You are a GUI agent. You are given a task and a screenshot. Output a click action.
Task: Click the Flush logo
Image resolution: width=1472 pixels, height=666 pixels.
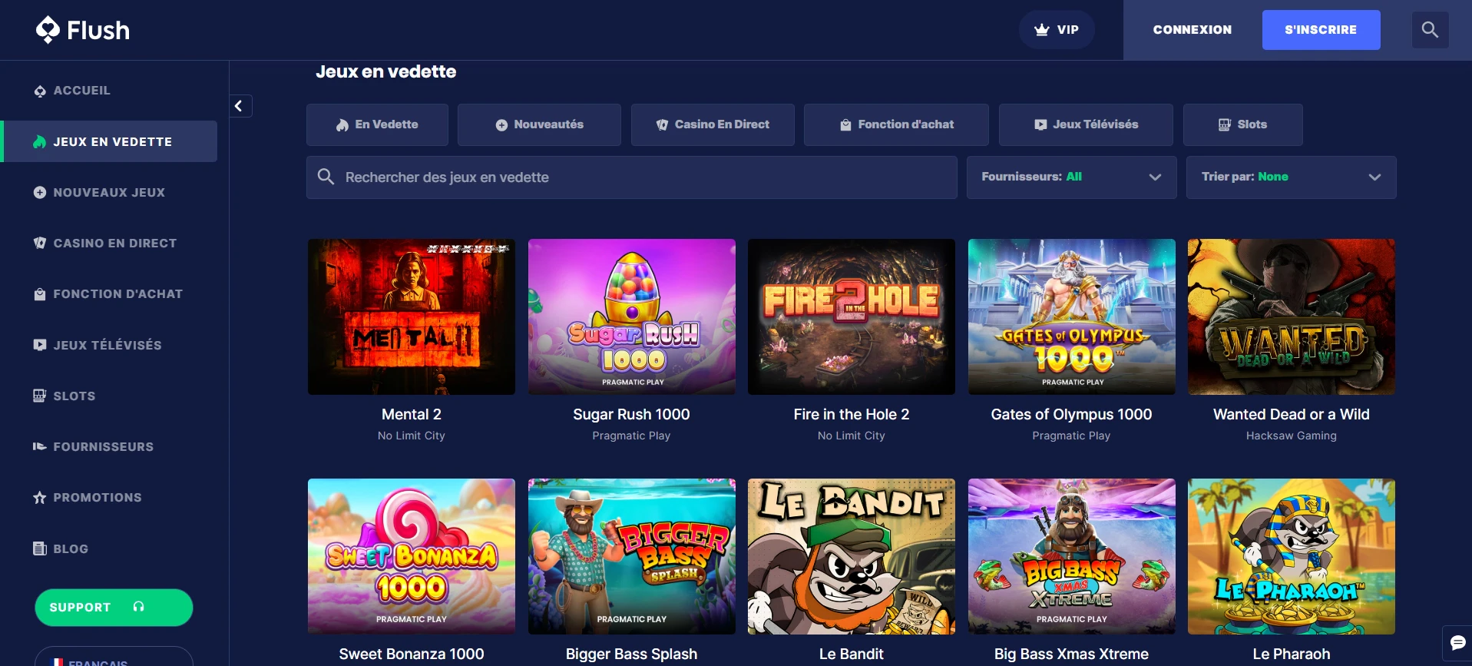(83, 30)
